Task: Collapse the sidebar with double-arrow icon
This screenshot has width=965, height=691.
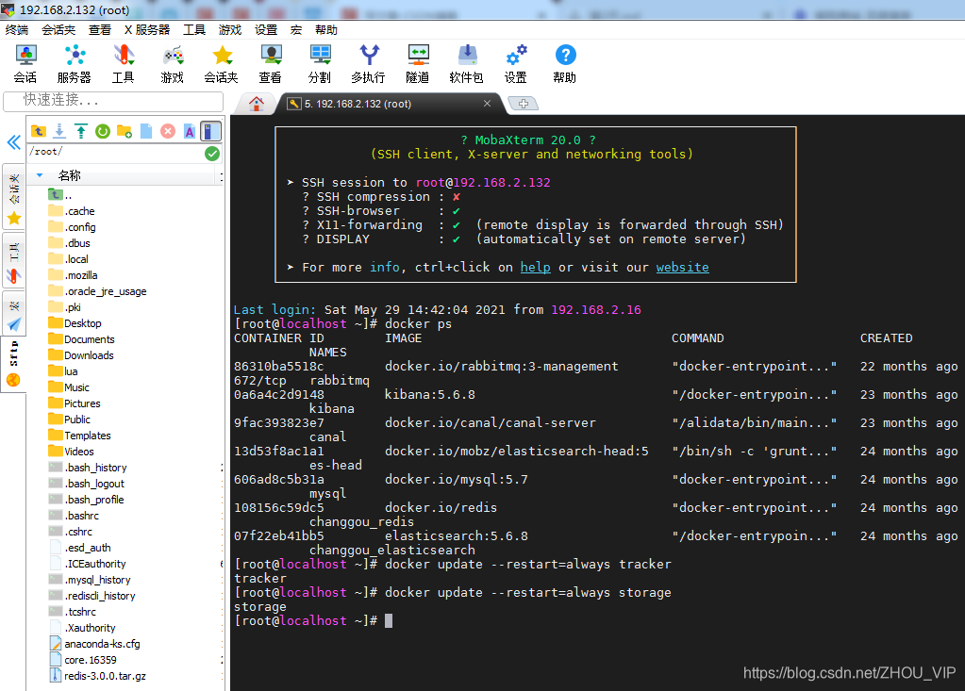Action: click(x=13, y=142)
